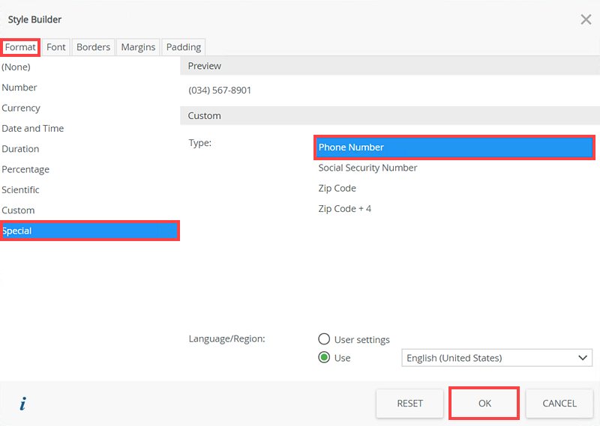The image size is (600, 426).
Task: Select the Use language radio button
Action: pyautogui.click(x=325, y=358)
